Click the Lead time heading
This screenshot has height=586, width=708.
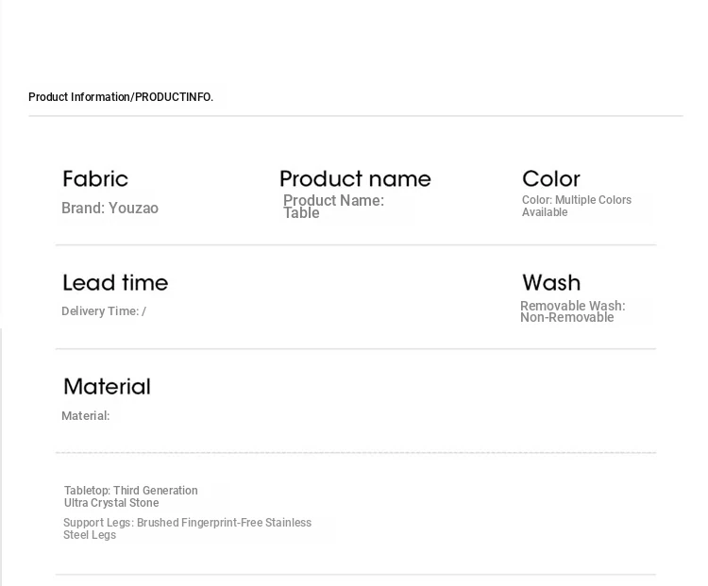tap(115, 283)
